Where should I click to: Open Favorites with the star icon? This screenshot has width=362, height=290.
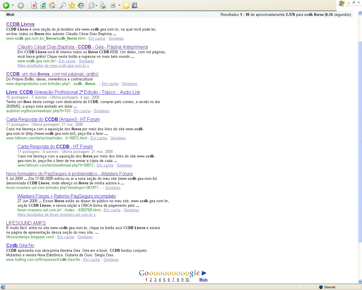point(72,5)
